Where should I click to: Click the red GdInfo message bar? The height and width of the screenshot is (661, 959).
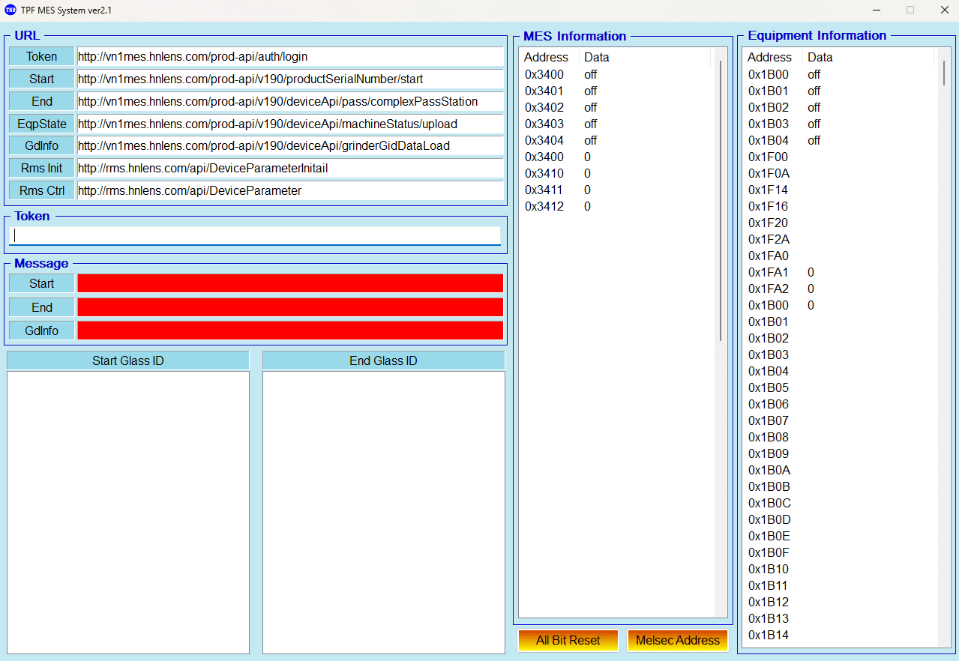(x=289, y=330)
